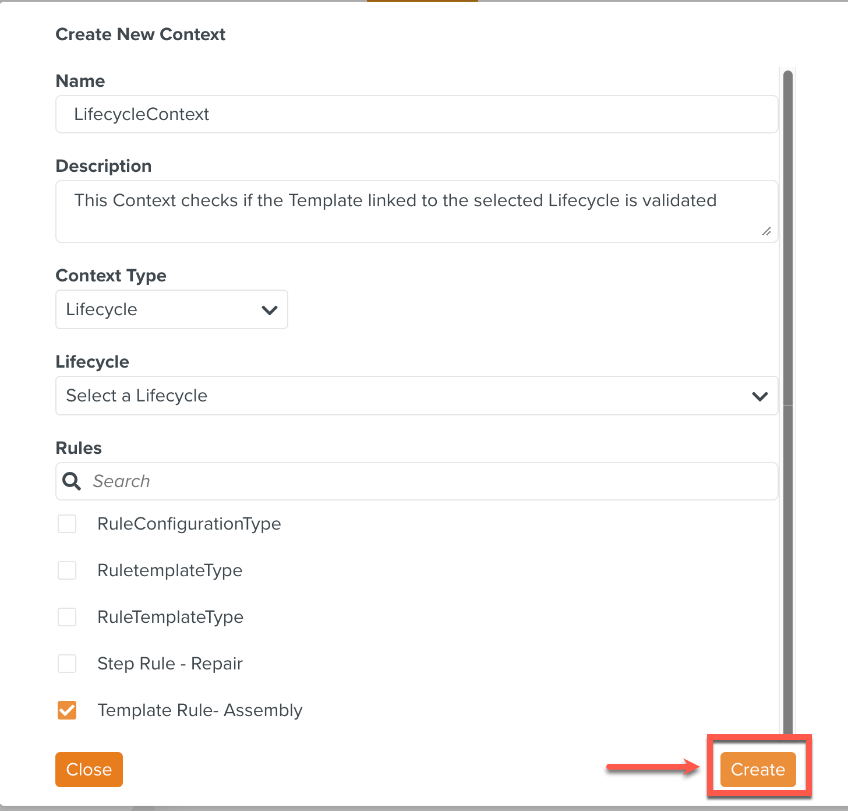The image size is (848, 811).
Task: Click into the Name input field
Action: pyautogui.click(x=416, y=114)
